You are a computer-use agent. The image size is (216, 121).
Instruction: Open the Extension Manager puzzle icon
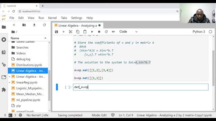point(4,90)
